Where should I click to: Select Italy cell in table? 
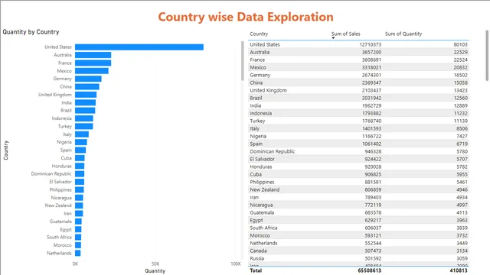click(x=254, y=128)
